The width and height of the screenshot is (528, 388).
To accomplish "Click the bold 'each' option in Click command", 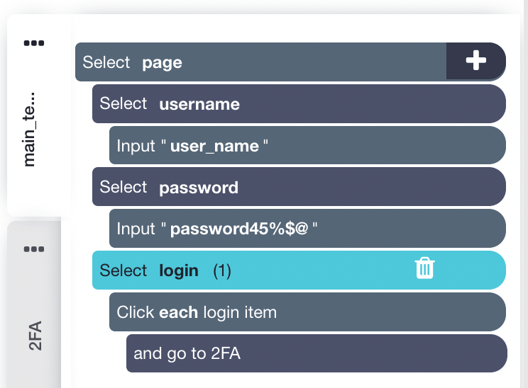I will pyautogui.click(x=178, y=312).
